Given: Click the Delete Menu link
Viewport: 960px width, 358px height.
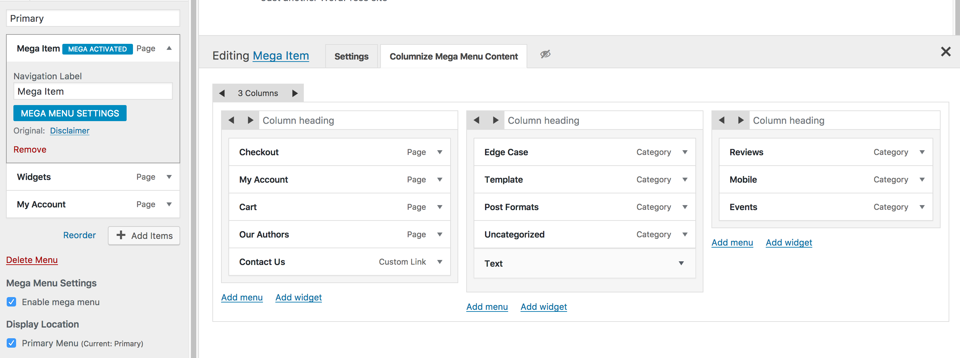Looking at the screenshot, I should (x=32, y=260).
